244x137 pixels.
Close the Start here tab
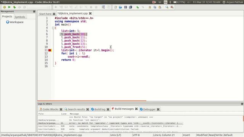click(x=54, y=14)
